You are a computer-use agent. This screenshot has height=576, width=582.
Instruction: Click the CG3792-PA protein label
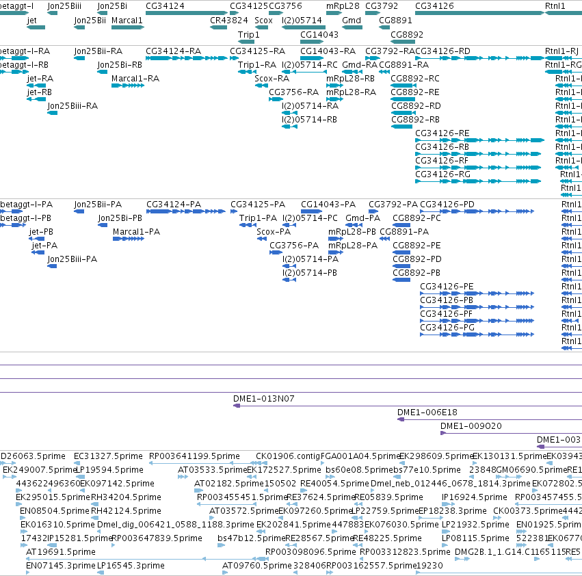pyautogui.click(x=393, y=205)
